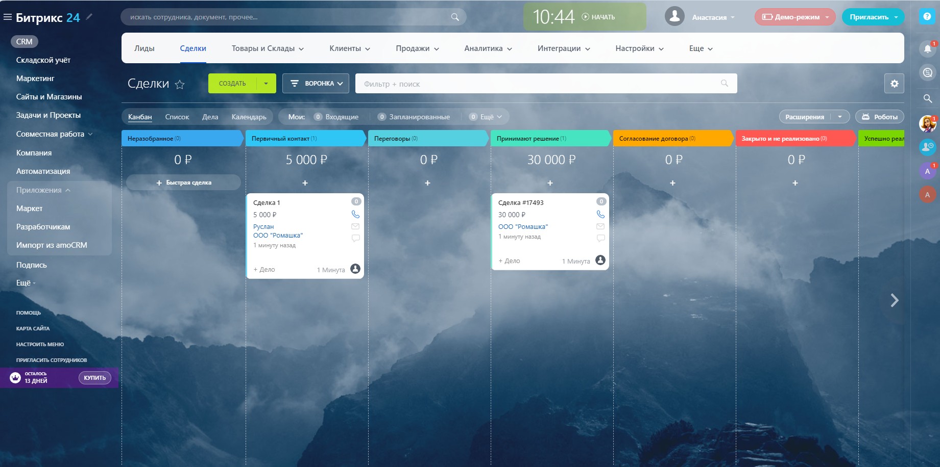The image size is (940, 467).
Task: Add a deal in Принимают решение column
Action: [550, 183]
